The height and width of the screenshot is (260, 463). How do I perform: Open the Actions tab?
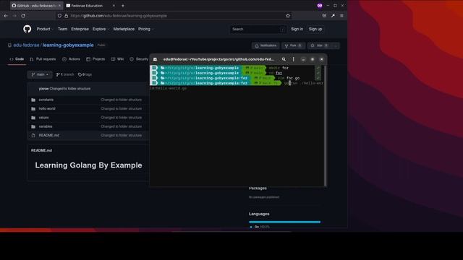tap(71, 59)
